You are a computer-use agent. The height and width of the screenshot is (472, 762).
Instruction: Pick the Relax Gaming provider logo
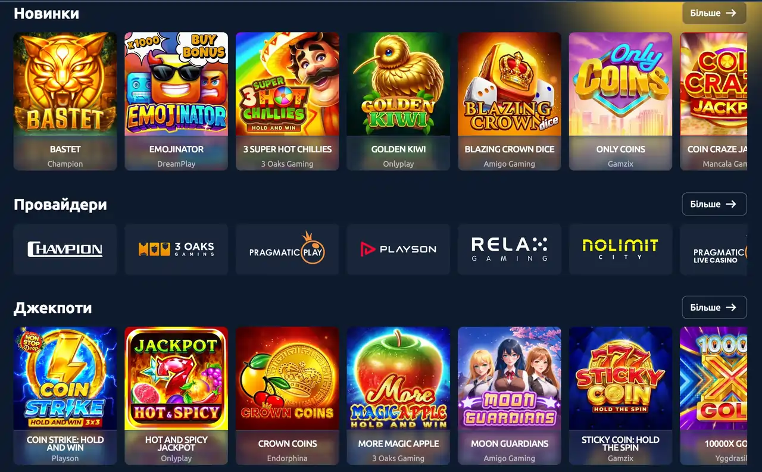[510, 249]
